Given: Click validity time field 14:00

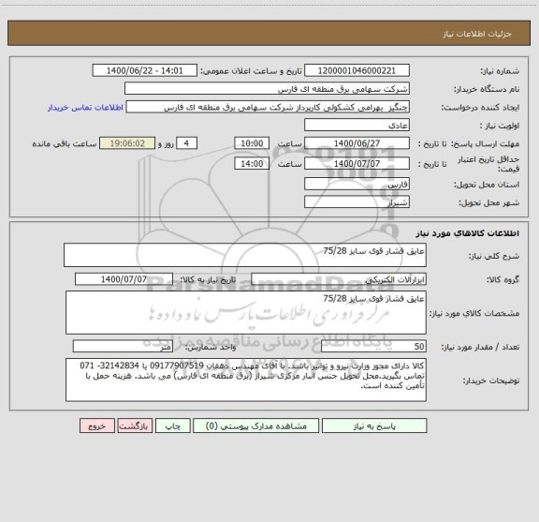Looking at the screenshot, I should (x=252, y=164).
